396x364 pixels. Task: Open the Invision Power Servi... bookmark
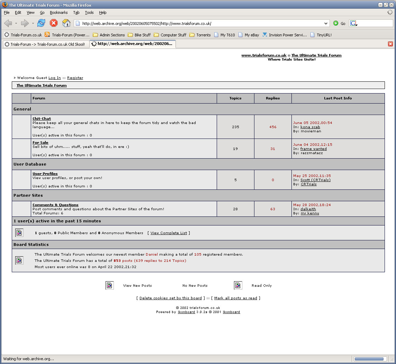coord(285,35)
